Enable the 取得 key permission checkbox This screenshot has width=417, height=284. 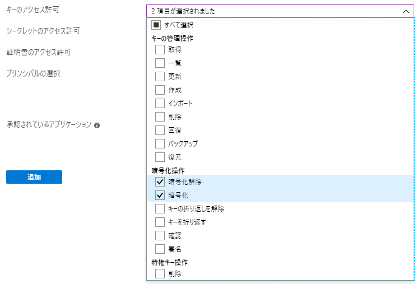pyautogui.click(x=160, y=49)
